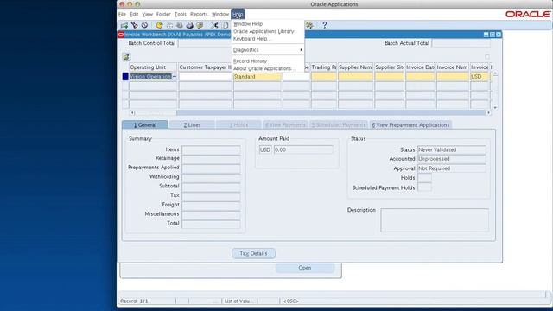Open the View menu
553x311 pixels.
click(148, 15)
